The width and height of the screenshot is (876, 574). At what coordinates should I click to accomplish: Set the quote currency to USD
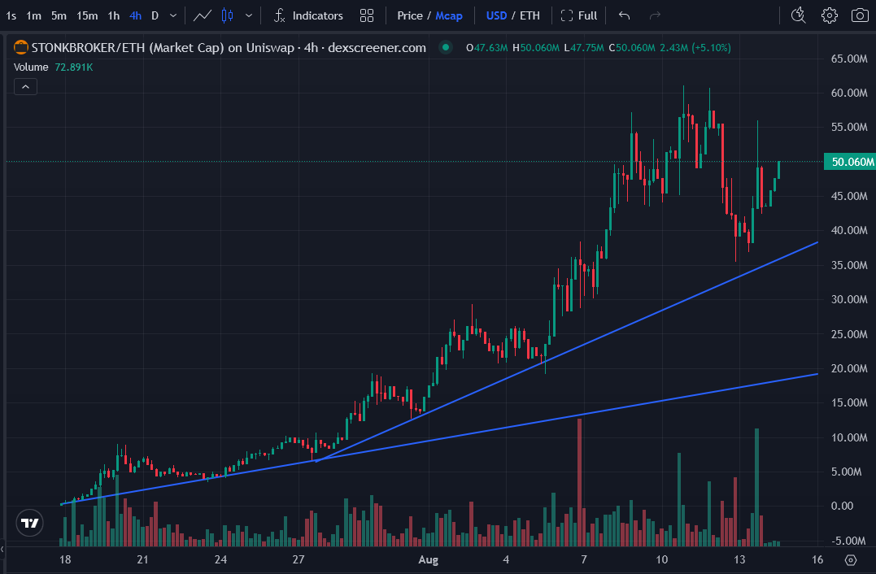[x=496, y=15]
